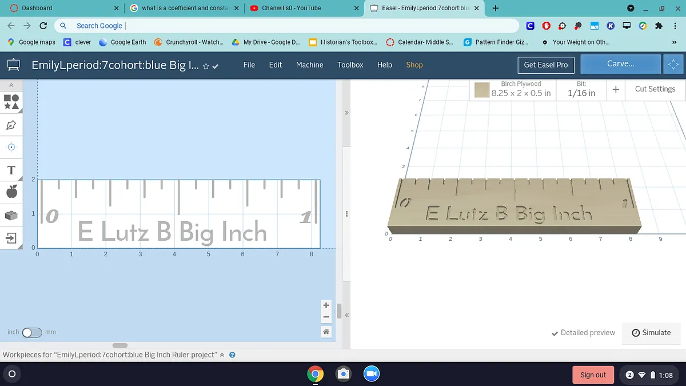Click the home reset-view icon
Image resolution: width=686 pixels, height=386 pixels.
[x=326, y=332]
